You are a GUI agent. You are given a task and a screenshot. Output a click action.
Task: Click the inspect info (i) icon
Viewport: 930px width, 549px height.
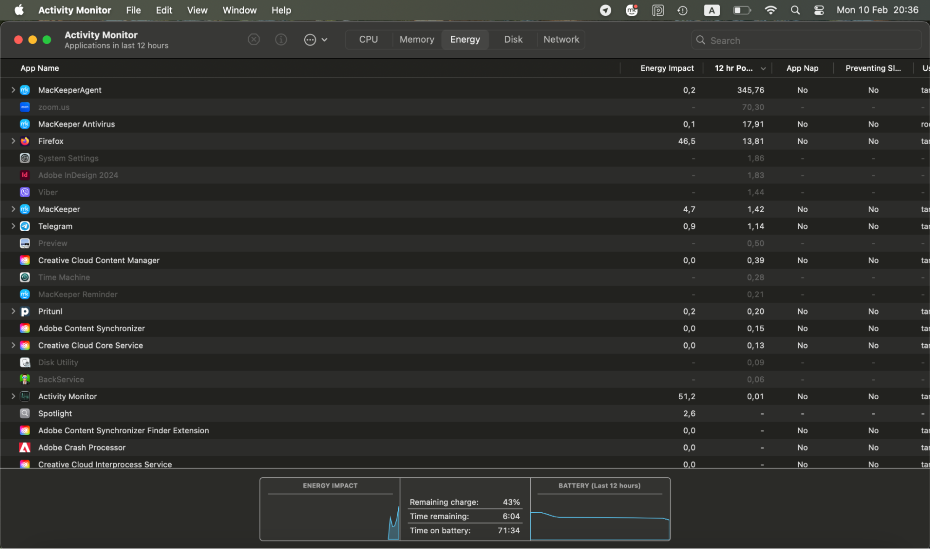click(x=281, y=40)
